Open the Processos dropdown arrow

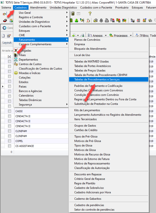[x=131, y=36]
